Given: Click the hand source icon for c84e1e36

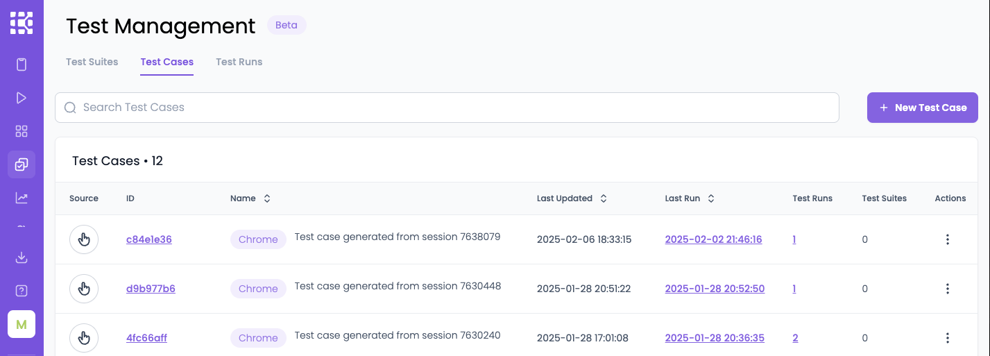Looking at the screenshot, I should click(x=84, y=239).
